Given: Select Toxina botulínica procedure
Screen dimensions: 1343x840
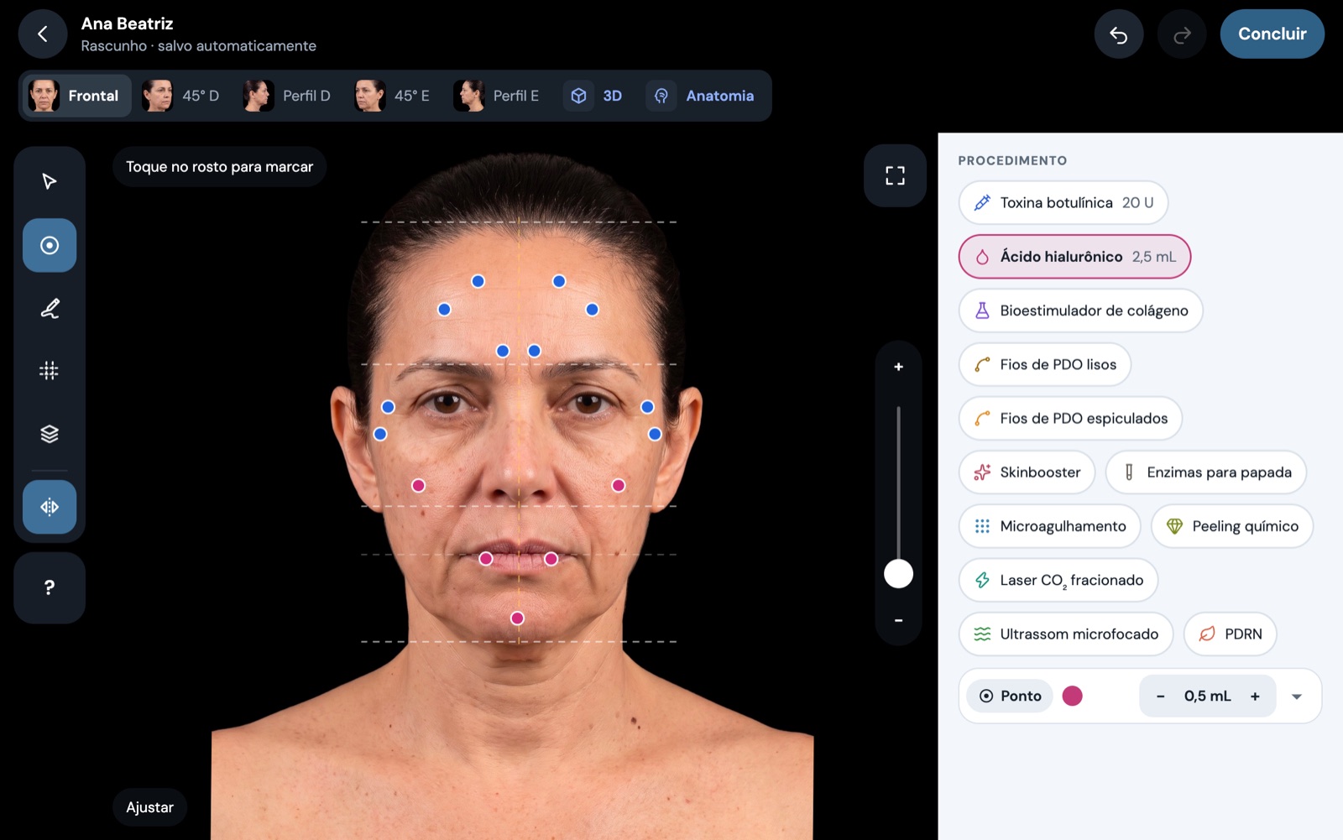Looking at the screenshot, I should click(1063, 202).
